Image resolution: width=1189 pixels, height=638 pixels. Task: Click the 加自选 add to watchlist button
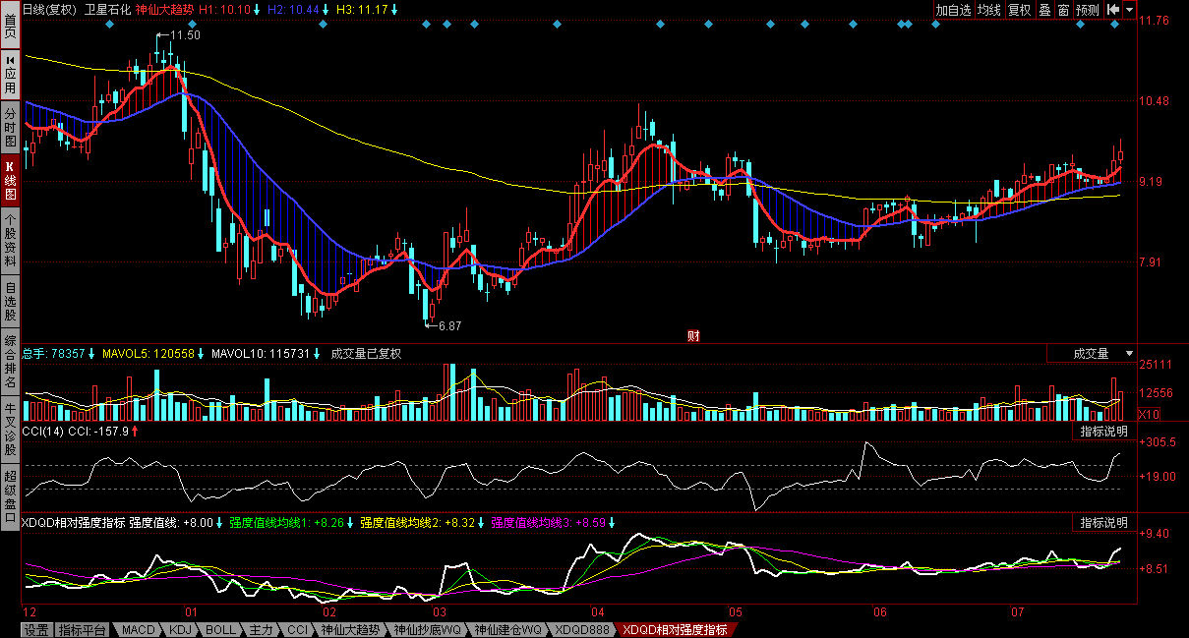pos(953,10)
